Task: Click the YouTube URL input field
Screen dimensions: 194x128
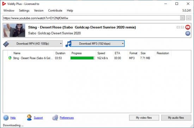Action: click(x=91, y=18)
